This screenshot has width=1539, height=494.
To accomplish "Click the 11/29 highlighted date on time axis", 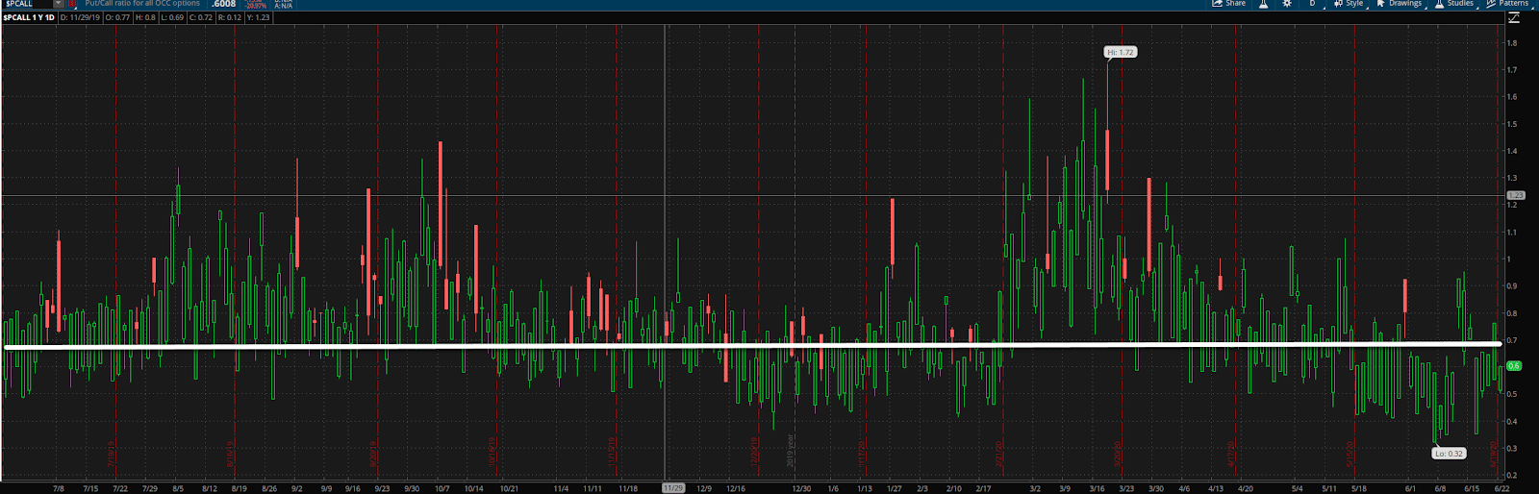I will coord(673,488).
